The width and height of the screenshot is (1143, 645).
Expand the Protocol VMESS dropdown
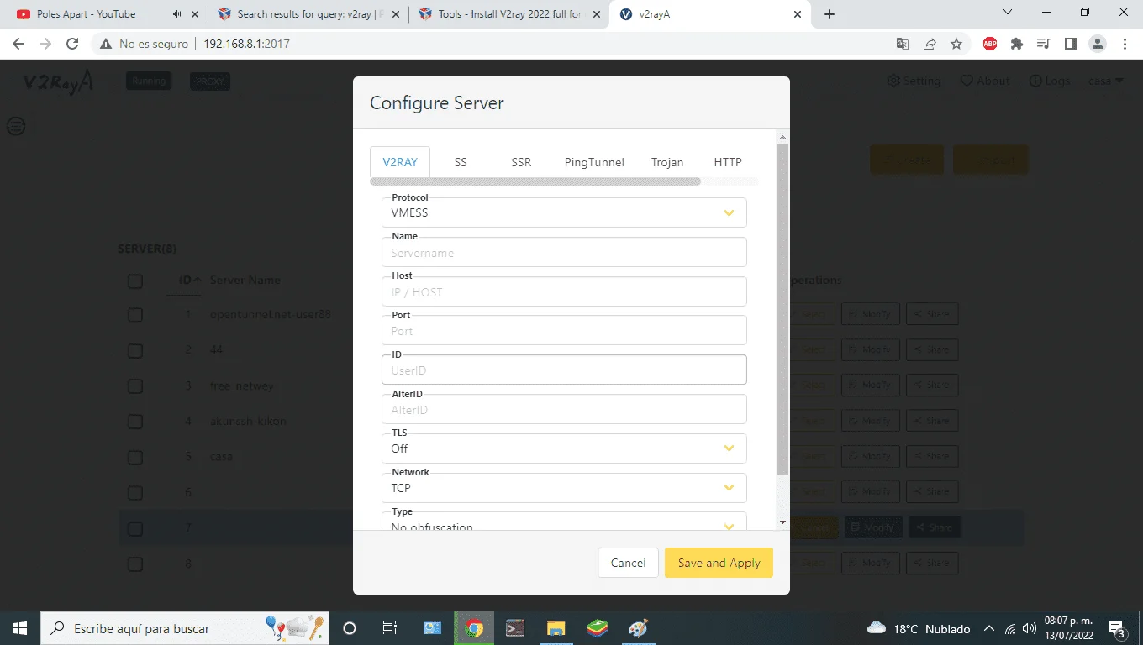pyautogui.click(x=564, y=212)
